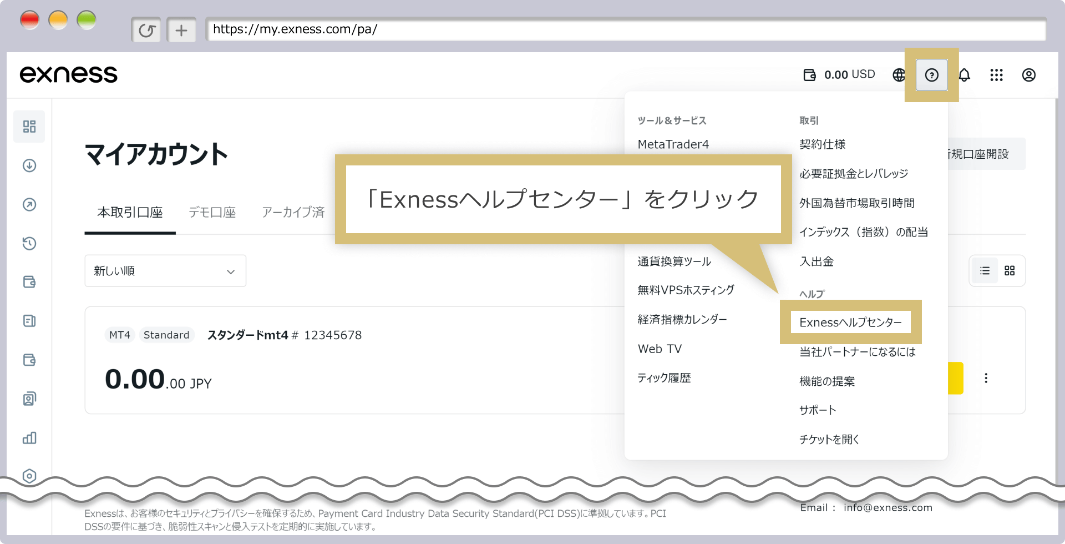
Task: Switch to list view icon
Action: click(985, 271)
